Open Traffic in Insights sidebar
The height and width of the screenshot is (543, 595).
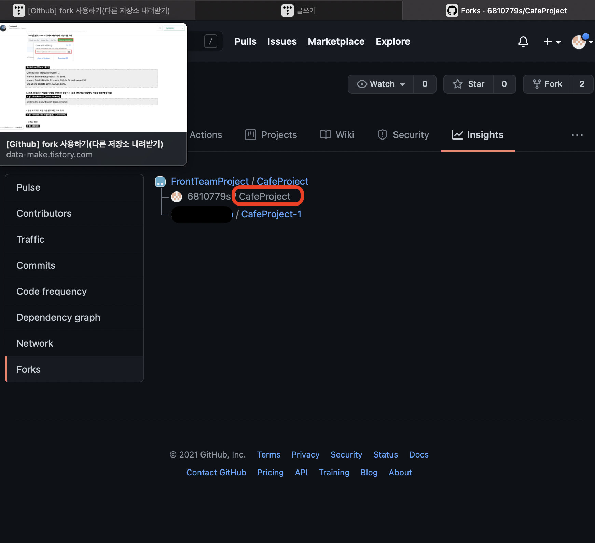pyautogui.click(x=74, y=239)
